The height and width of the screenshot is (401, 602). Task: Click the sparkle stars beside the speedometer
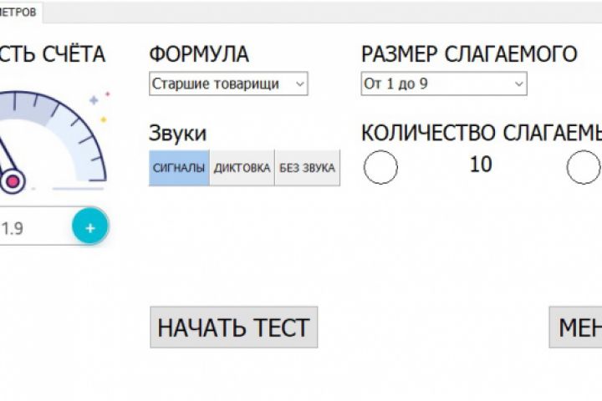pyautogui.click(x=99, y=108)
